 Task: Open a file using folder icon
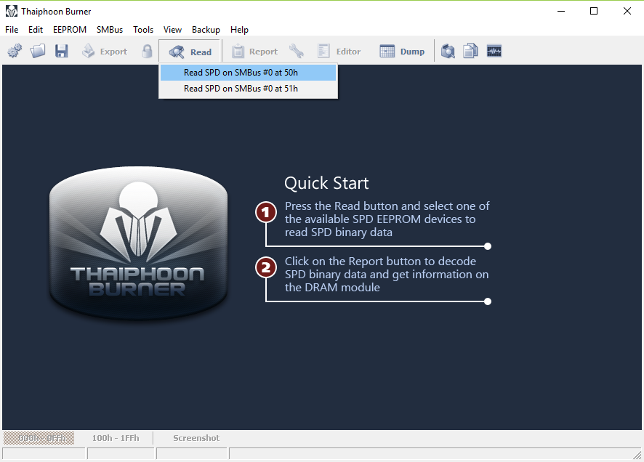[x=37, y=52]
